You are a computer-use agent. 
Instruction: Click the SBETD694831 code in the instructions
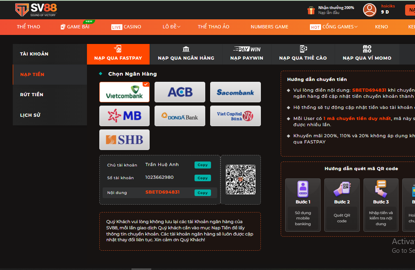(x=369, y=90)
